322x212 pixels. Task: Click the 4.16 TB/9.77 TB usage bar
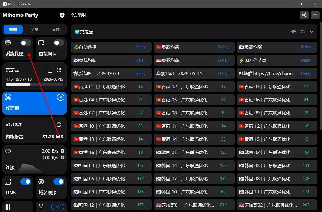34,85
